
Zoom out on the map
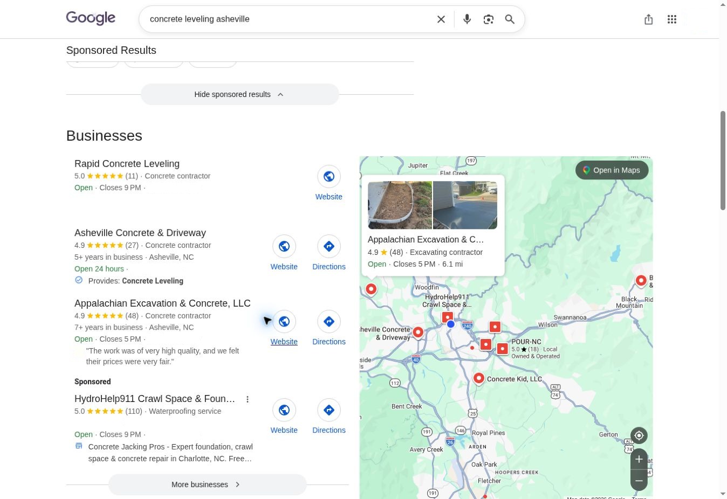(x=639, y=480)
